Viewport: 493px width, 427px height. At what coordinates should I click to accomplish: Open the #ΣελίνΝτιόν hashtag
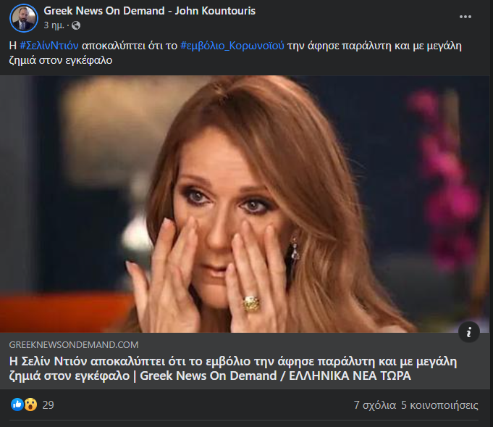tap(49, 46)
